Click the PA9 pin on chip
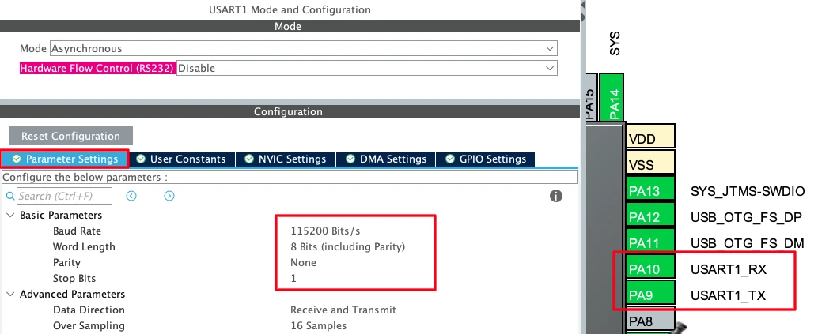818x334 pixels. pos(650,293)
